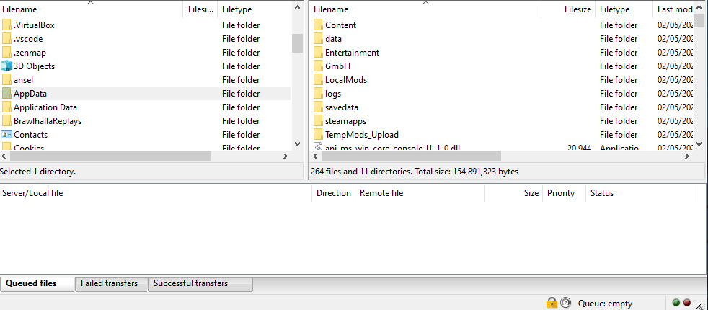Screen dimensions: 708x310
Task: Click the local pane scroll down arrow
Action: (x=297, y=144)
